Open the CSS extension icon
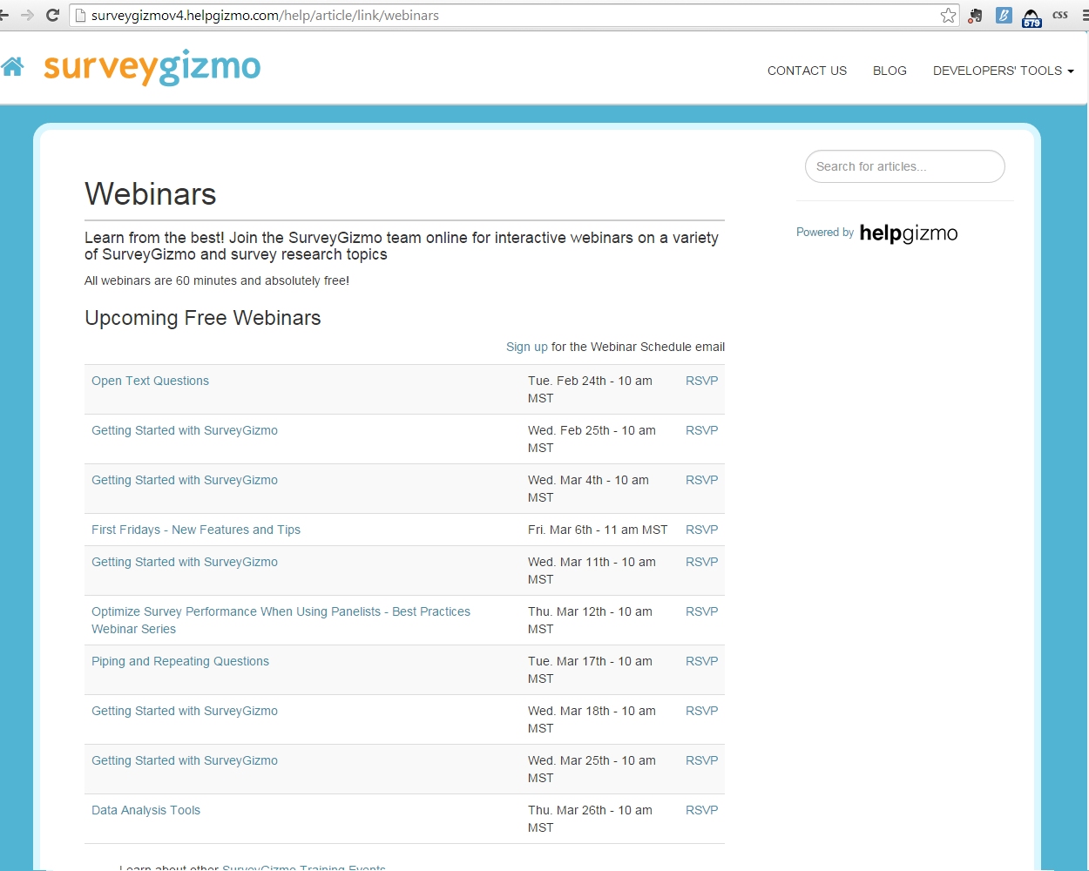 pyautogui.click(x=1060, y=15)
